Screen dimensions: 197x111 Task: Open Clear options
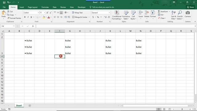coord(162,18)
